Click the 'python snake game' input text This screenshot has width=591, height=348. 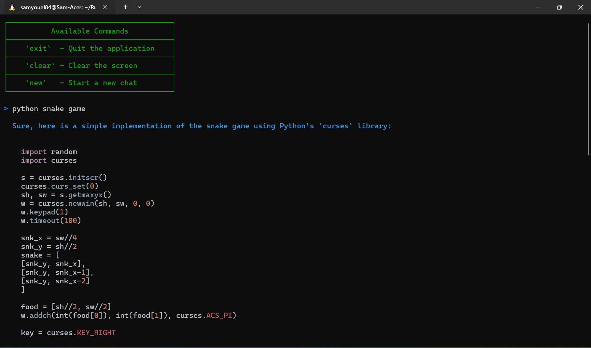[49, 109]
